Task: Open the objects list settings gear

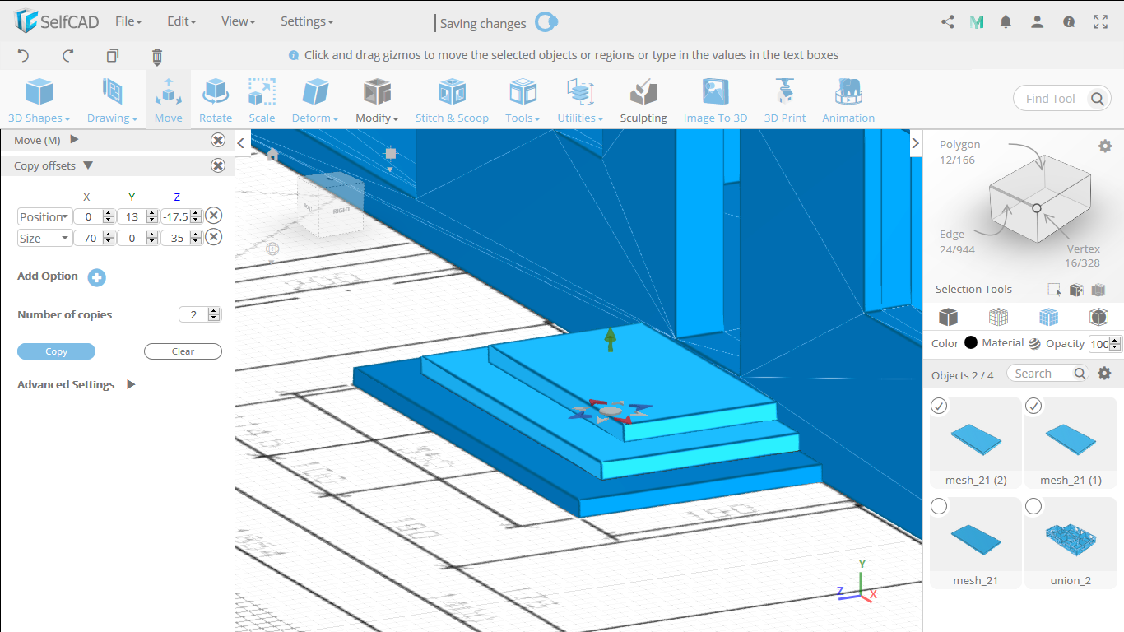Action: click(x=1105, y=373)
